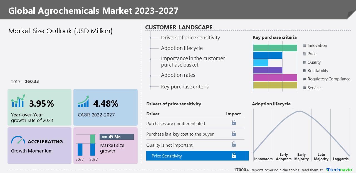The width and height of the screenshot is (356, 173).
Task: Click the Accelerating speedometer gauge icon
Action: tap(18, 140)
